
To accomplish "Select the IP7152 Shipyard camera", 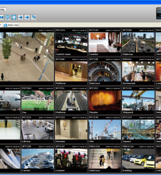I will point(138,101).
